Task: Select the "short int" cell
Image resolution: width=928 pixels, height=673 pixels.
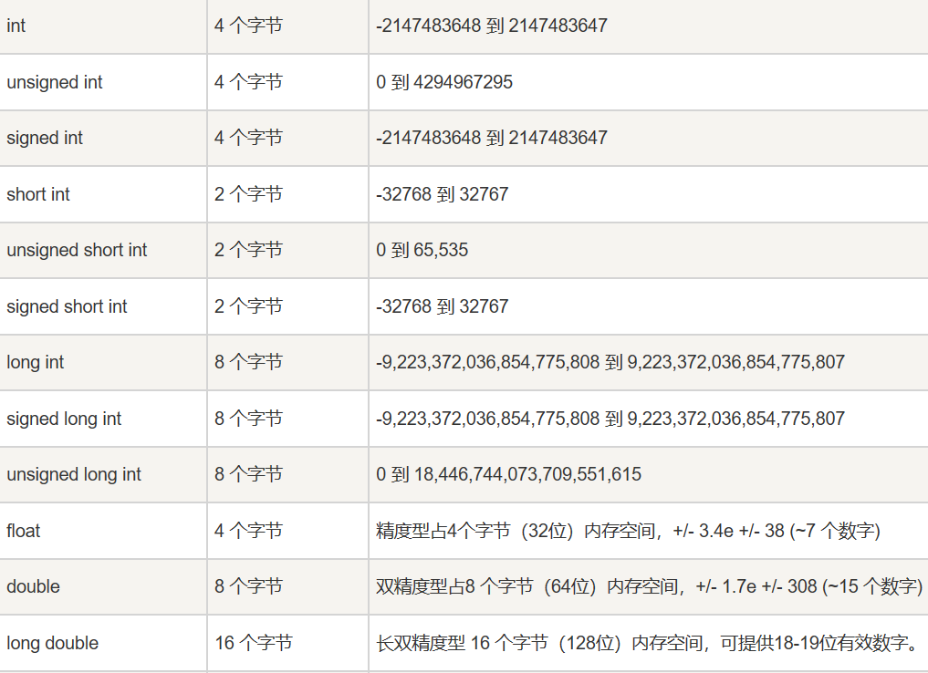Action: click(x=37, y=194)
